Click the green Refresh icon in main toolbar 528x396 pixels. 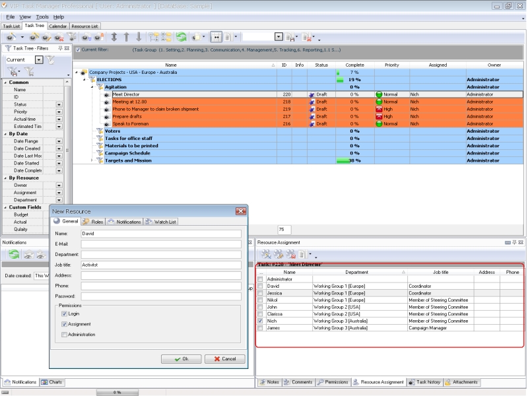click(181, 37)
